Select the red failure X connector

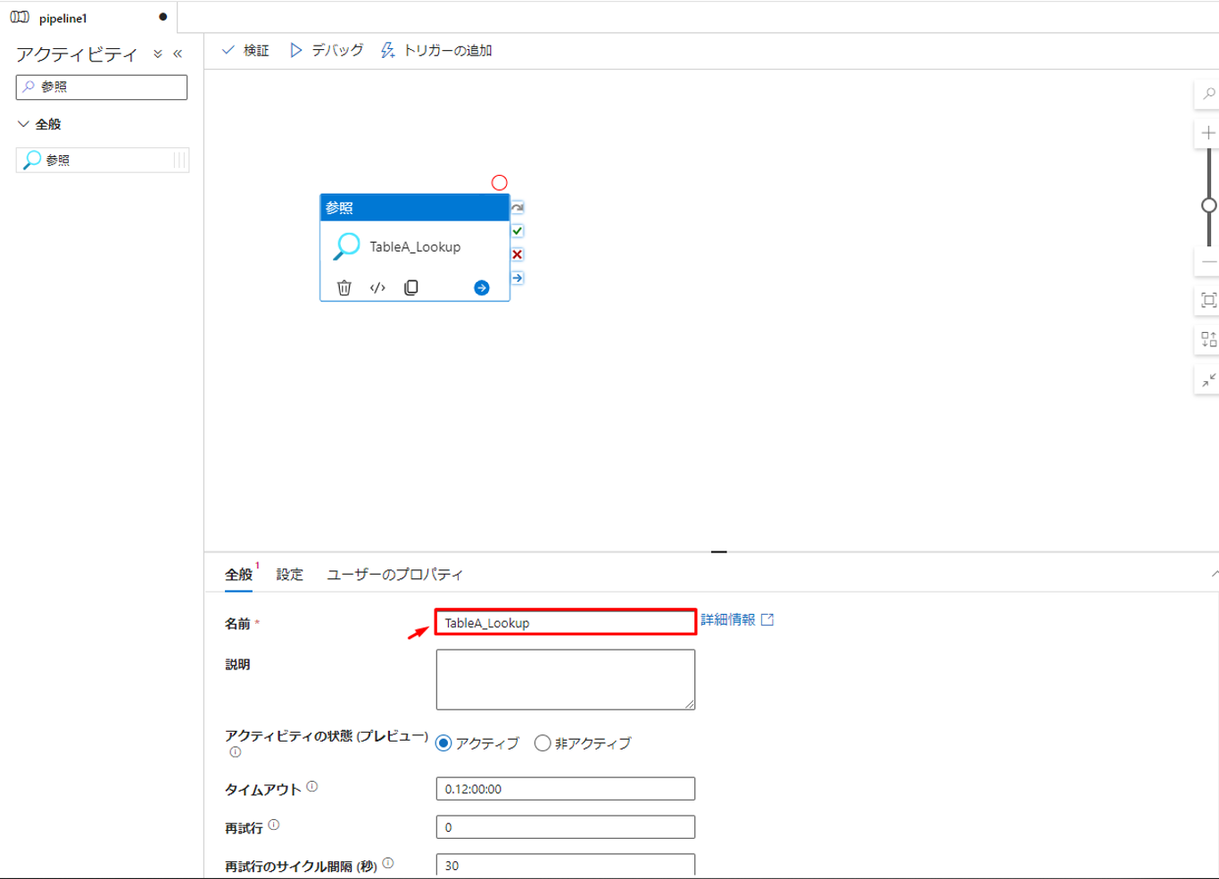518,254
